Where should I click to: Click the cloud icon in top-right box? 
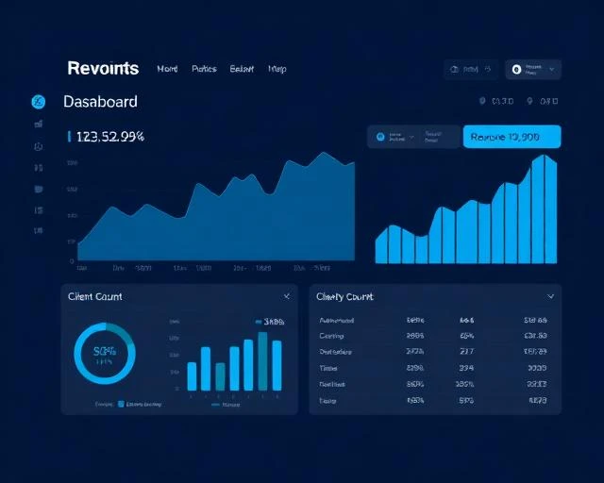(x=454, y=69)
